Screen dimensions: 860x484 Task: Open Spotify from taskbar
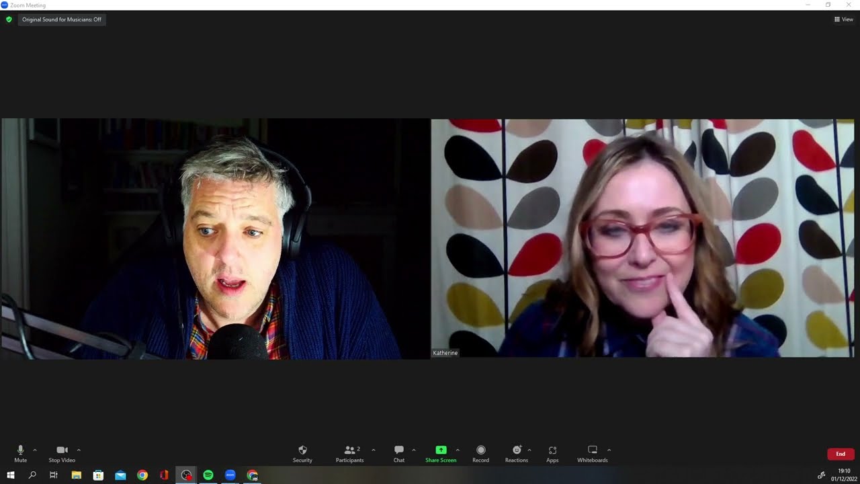208,475
